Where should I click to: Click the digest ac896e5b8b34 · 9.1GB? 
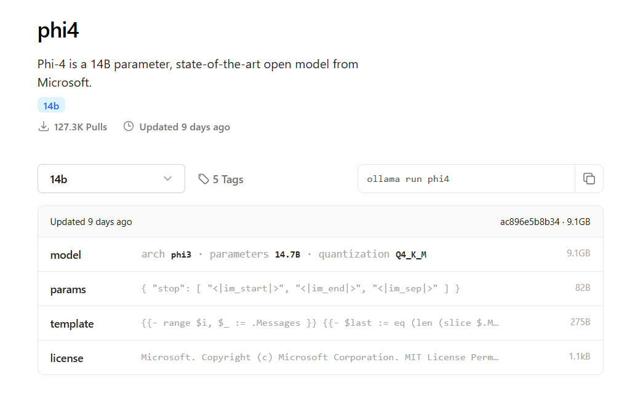[x=545, y=222]
